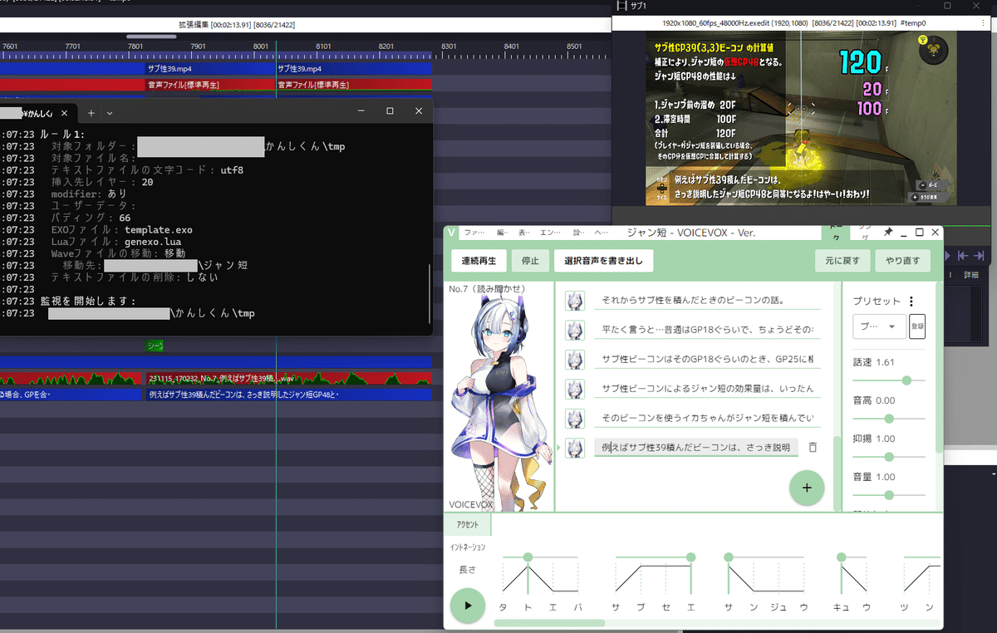997x633 pixels.
Task: Move accent position handle over サブセエ
Action: (691, 557)
